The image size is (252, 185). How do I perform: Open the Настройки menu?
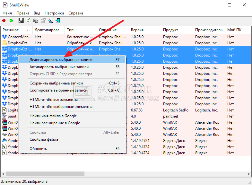click(x=54, y=13)
